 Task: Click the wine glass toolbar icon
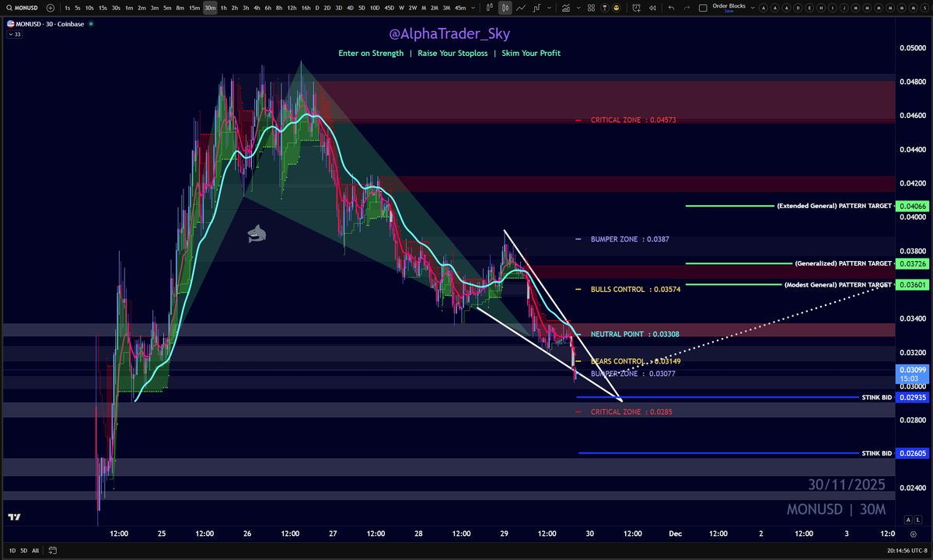tap(604, 8)
